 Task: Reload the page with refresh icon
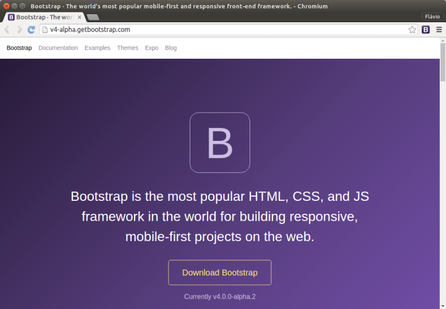[32, 29]
